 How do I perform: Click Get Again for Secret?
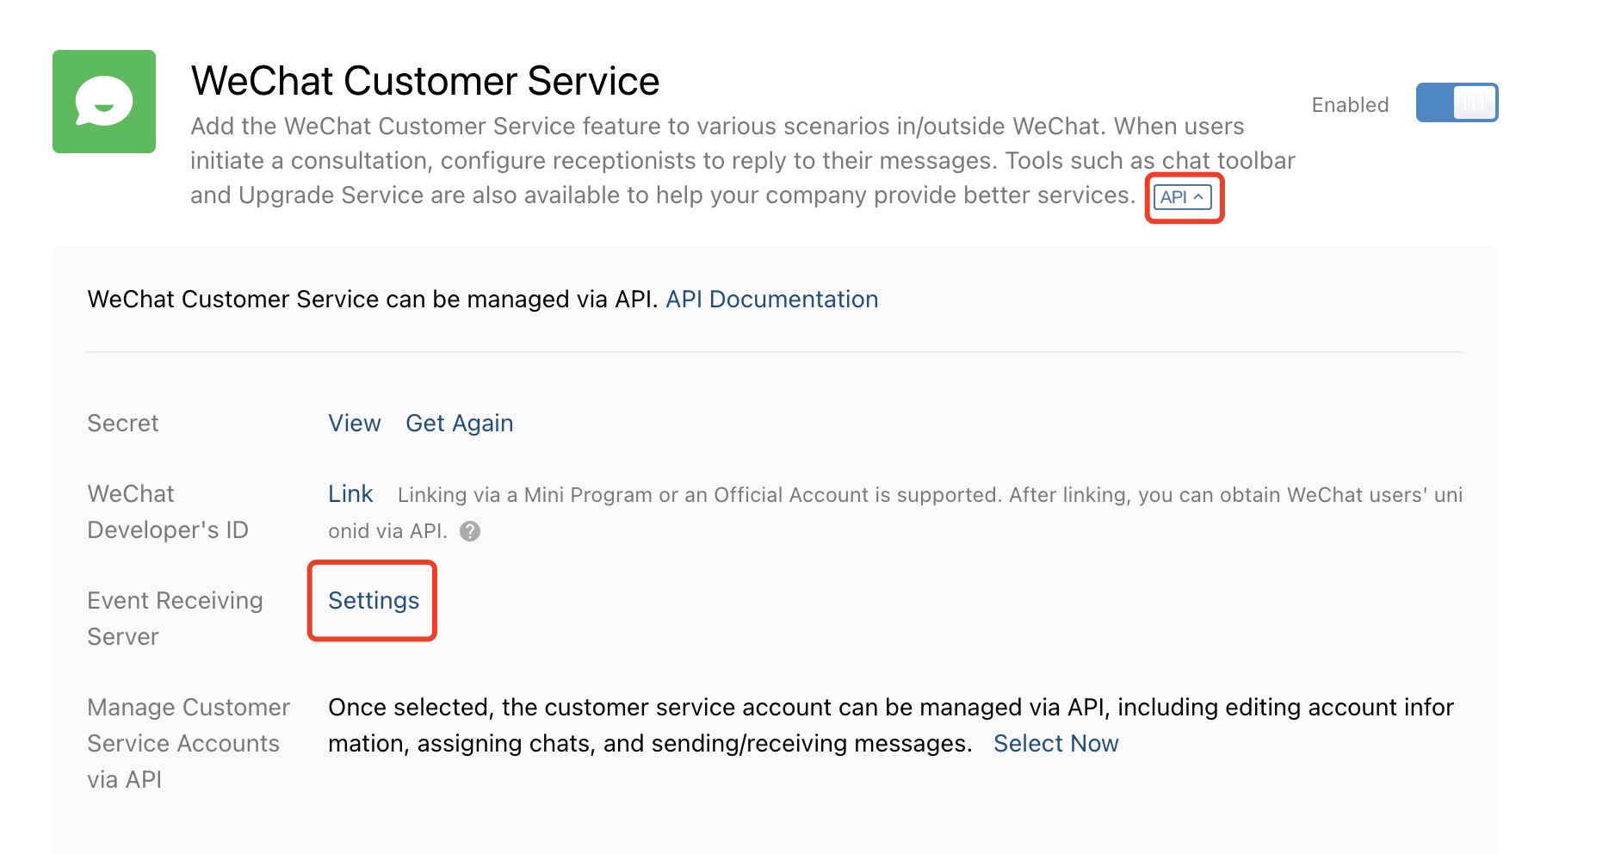460,423
